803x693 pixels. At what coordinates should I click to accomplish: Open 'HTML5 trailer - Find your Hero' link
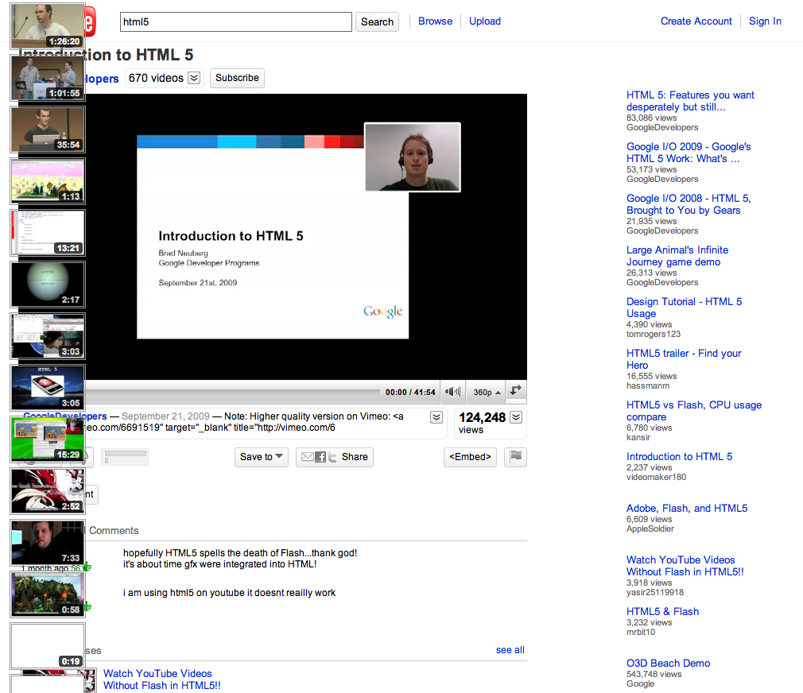pyautogui.click(x=684, y=359)
